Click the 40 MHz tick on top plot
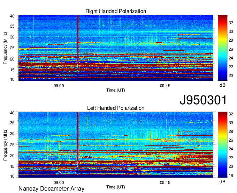Image resolution: width=237 pixels, height=193 pixels. pos(12,16)
